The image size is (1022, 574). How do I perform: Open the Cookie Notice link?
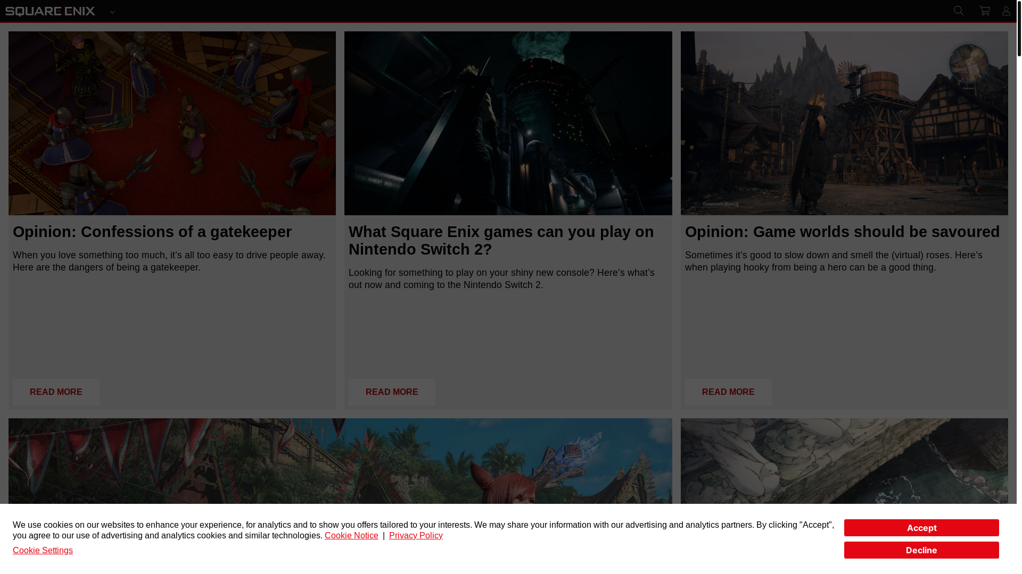351,536
